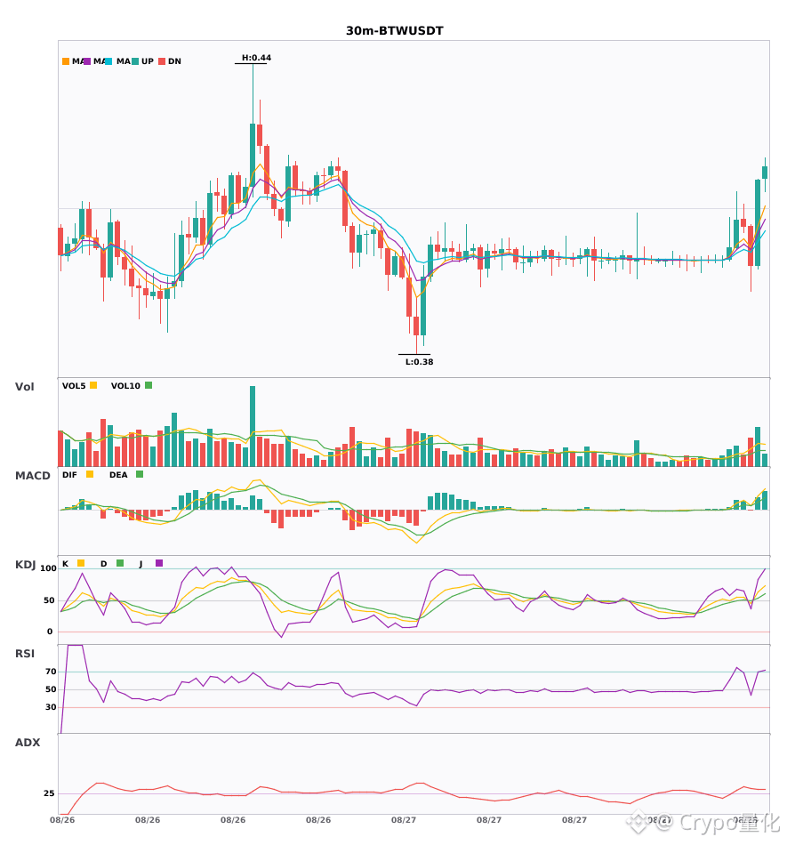Select the KDJ panel label
The image size is (787, 845).
[x=25, y=564]
